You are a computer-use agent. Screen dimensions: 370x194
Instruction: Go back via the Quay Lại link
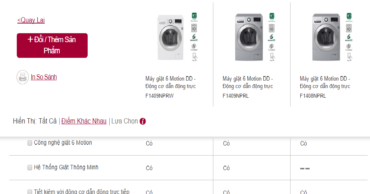(31, 20)
